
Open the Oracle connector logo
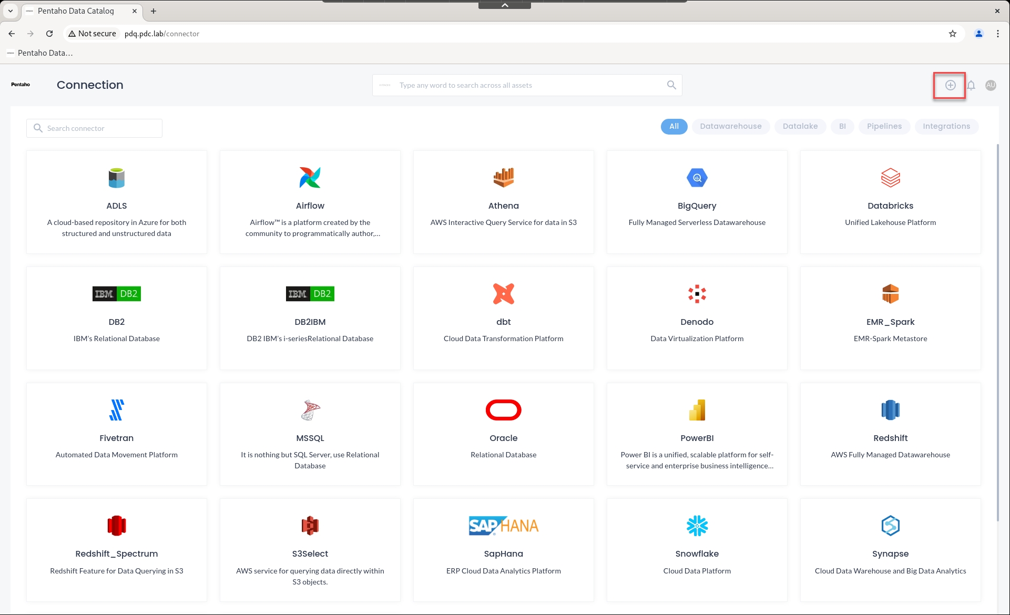point(503,410)
